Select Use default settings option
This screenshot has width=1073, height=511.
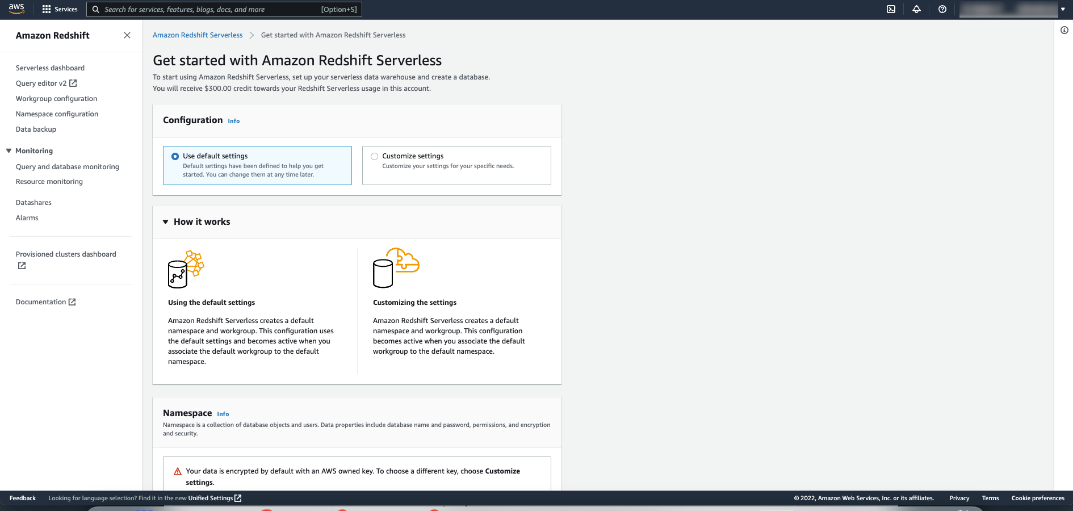[257, 165]
